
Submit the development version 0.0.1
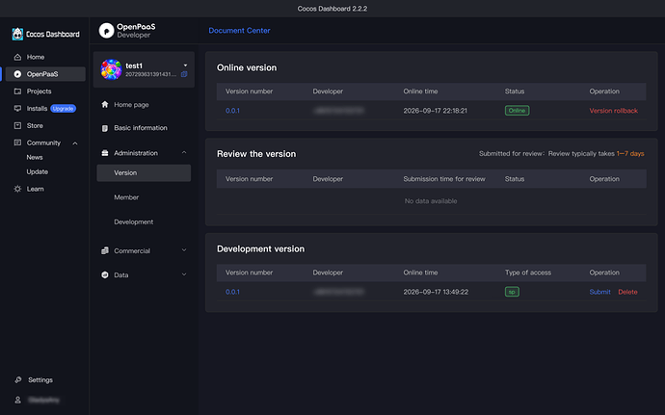(599, 292)
